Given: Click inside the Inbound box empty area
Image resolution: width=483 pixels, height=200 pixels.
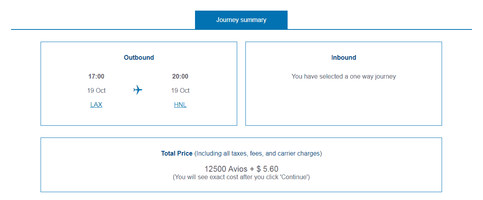Looking at the screenshot, I should (344, 104).
